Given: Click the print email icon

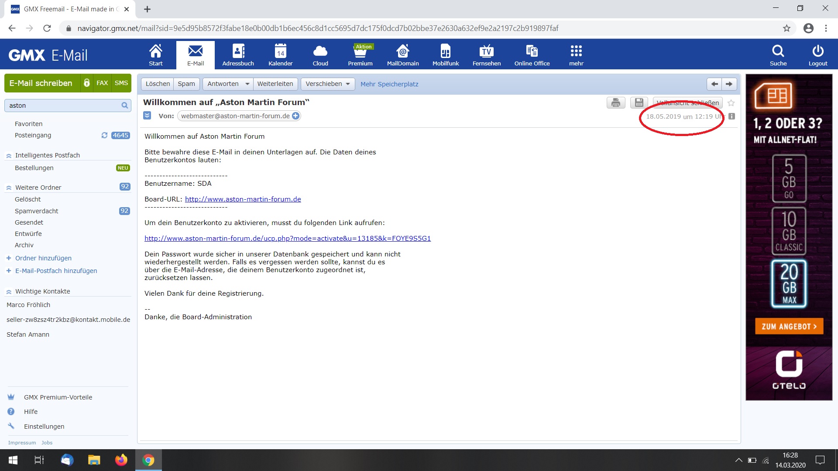Looking at the screenshot, I should [615, 102].
